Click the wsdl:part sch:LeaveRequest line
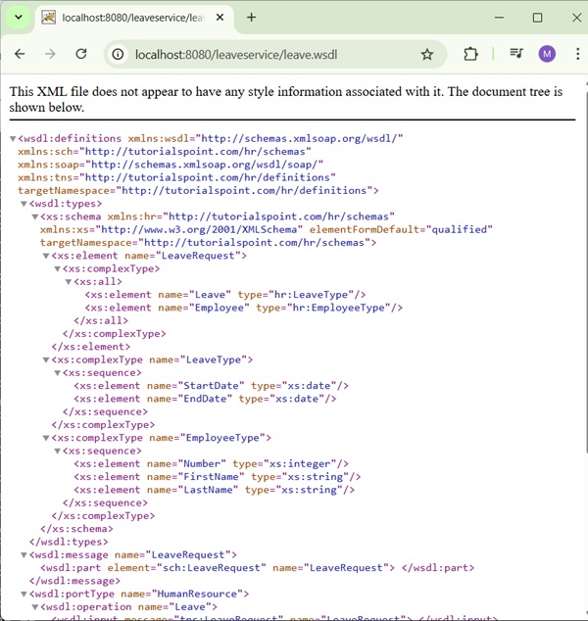The height and width of the screenshot is (621, 588). coord(257,568)
